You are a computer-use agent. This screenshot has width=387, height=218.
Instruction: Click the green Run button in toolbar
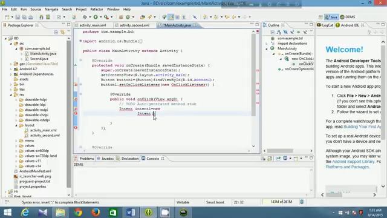(x=96, y=17)
